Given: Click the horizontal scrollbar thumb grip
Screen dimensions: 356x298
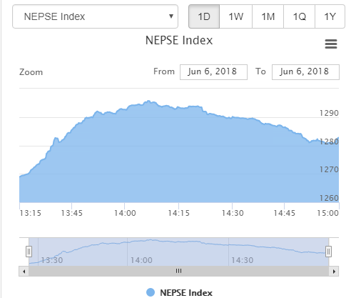Looking at the screenshot, I should [178, 271].
